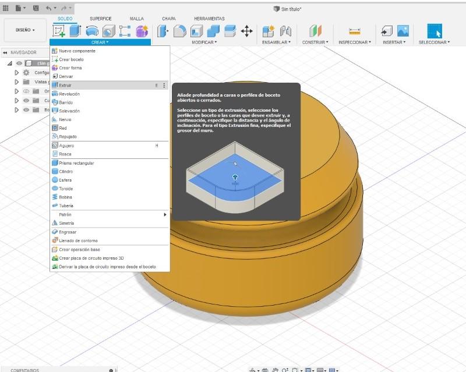Select the Create Form purple icon in the toolbar
466x372 pixels.
coord(142,31)
